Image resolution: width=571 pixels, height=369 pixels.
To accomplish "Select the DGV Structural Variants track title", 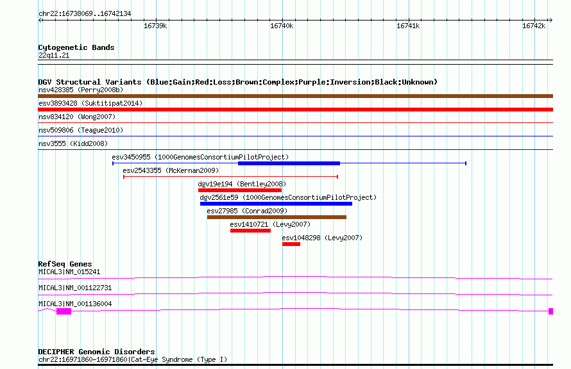I will click(x=238, y=82).
